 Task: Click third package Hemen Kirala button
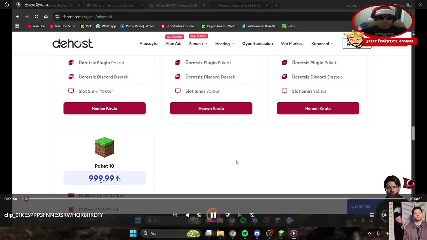click(318, 108)
